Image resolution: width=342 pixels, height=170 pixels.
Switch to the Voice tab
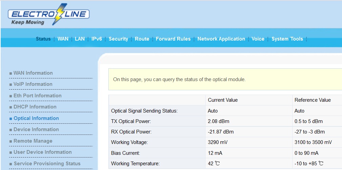pyautogui.click(x=258, y=39)
